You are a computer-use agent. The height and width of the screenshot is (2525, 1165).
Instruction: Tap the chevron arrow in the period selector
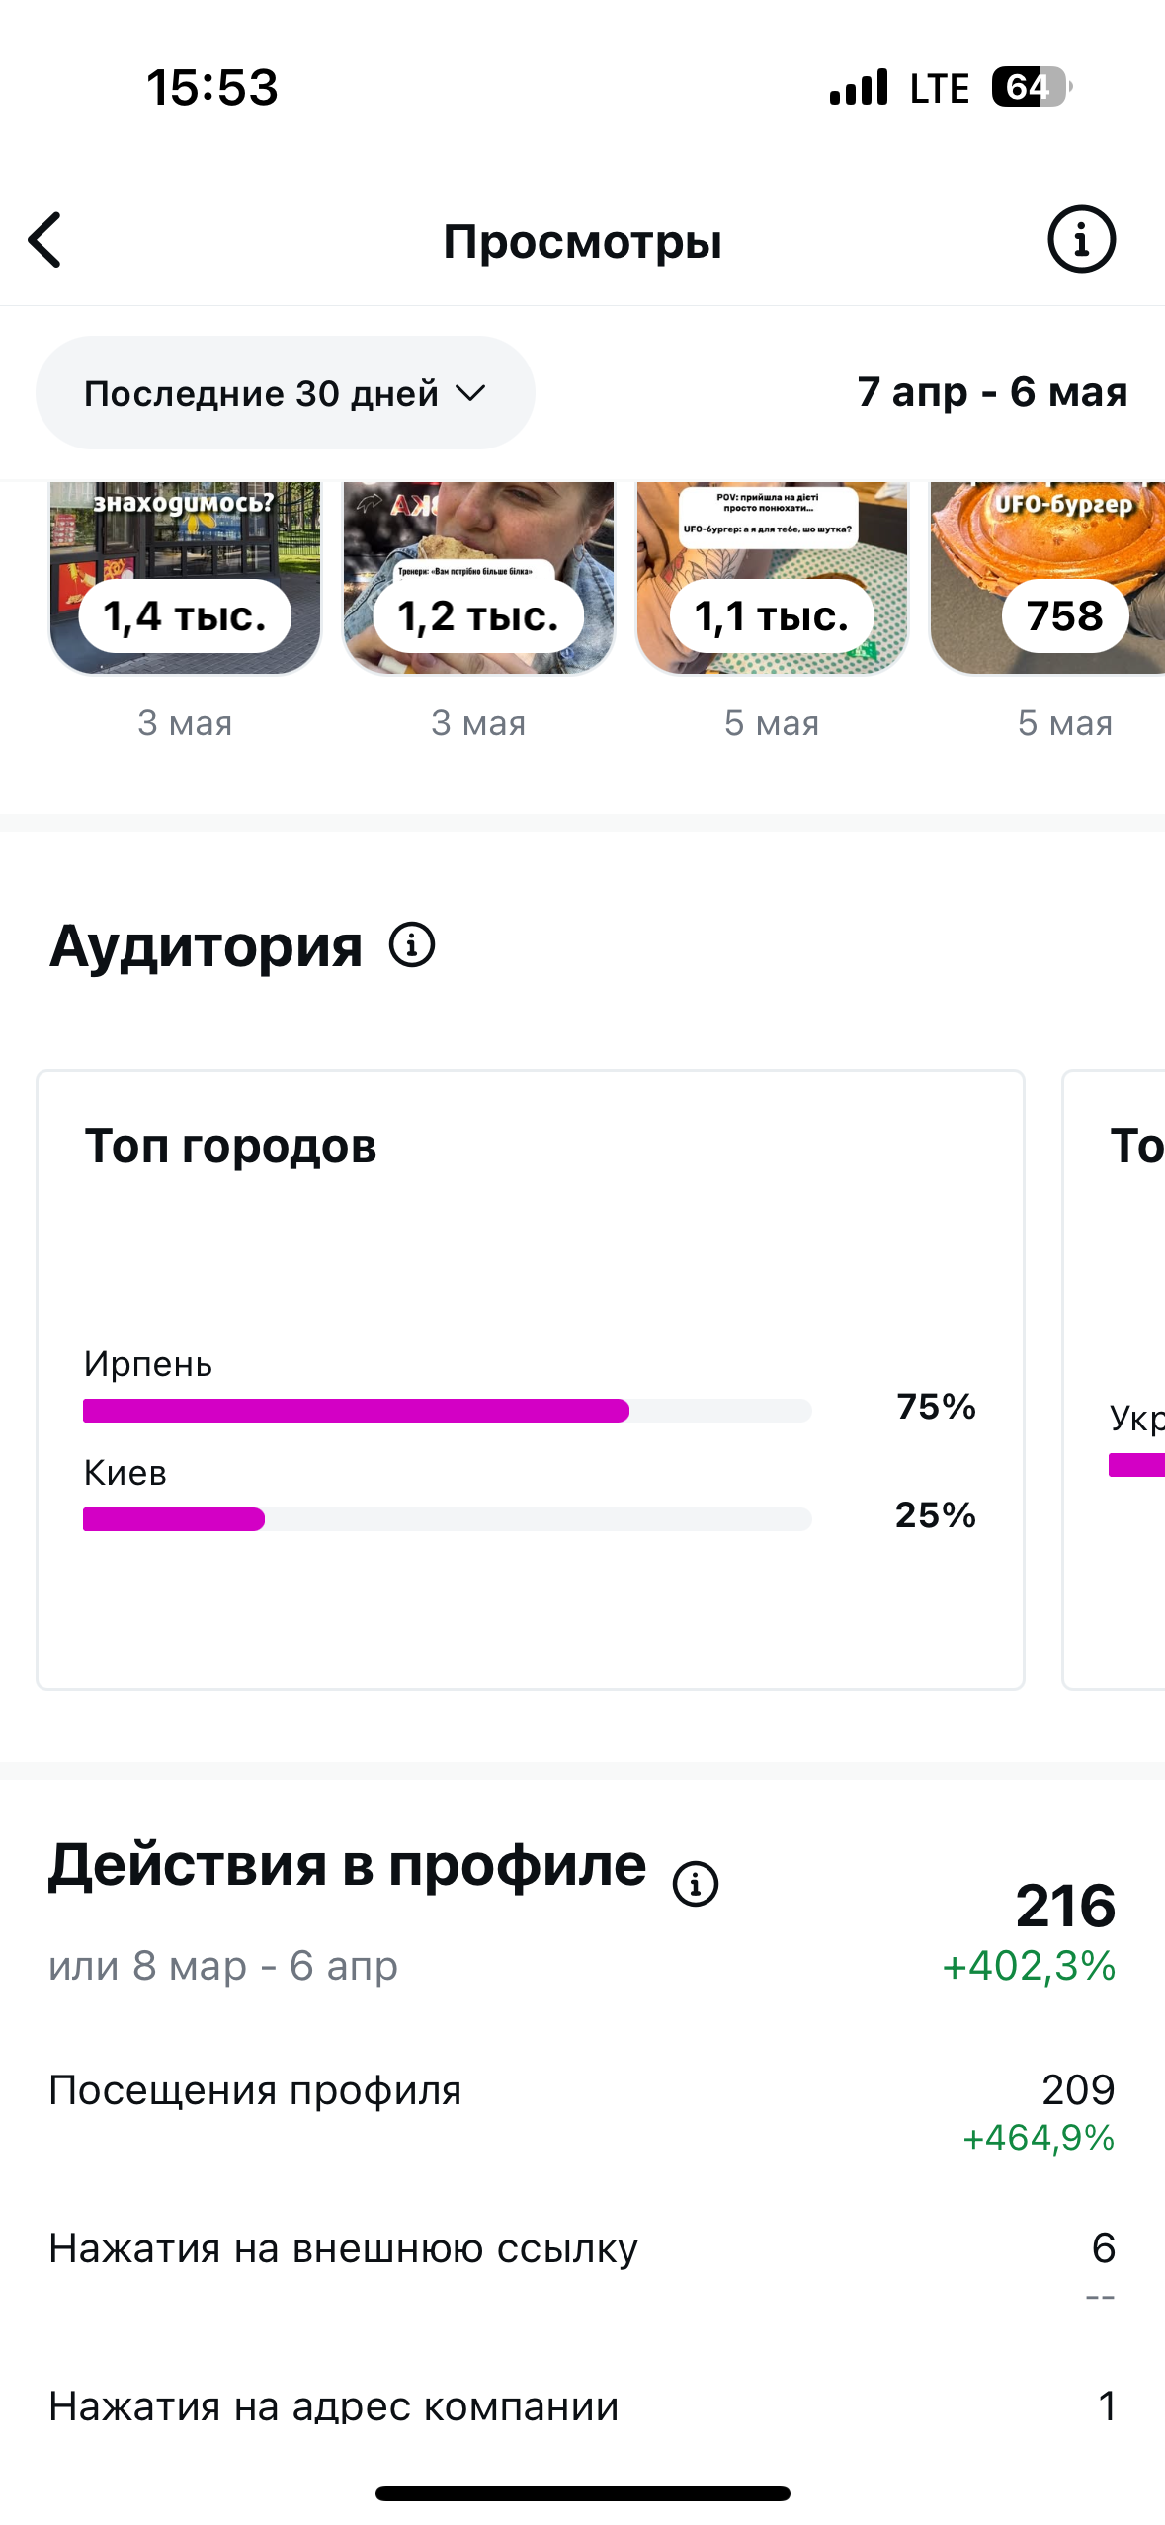(470, 393)
